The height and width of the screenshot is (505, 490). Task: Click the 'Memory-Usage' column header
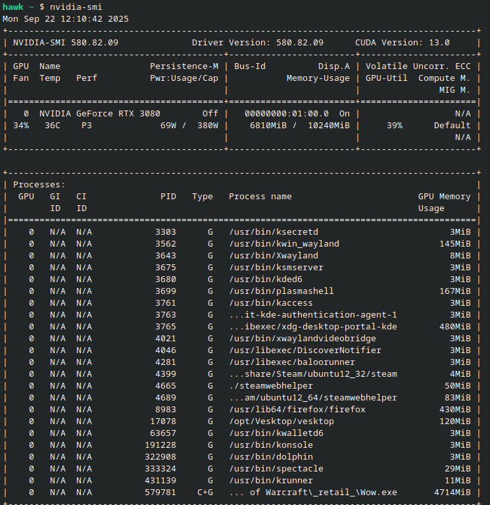tap(318, 78)
